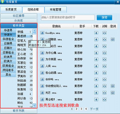Image resolution: width=120 pixels, height=114 pixels.
Task: Collapse the 歌手类型 section header
Action: 19,26
